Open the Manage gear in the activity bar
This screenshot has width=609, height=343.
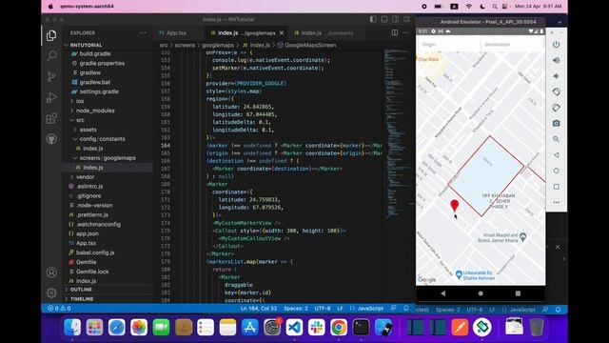tap(51, 293)
